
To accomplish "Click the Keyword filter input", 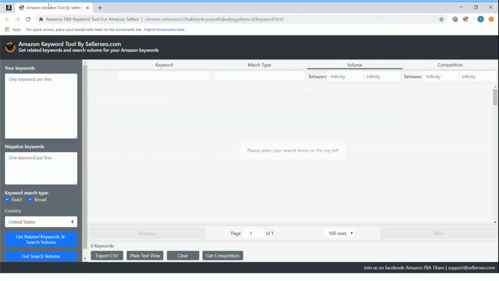I will pyautogui.click(x=164, y=76).
